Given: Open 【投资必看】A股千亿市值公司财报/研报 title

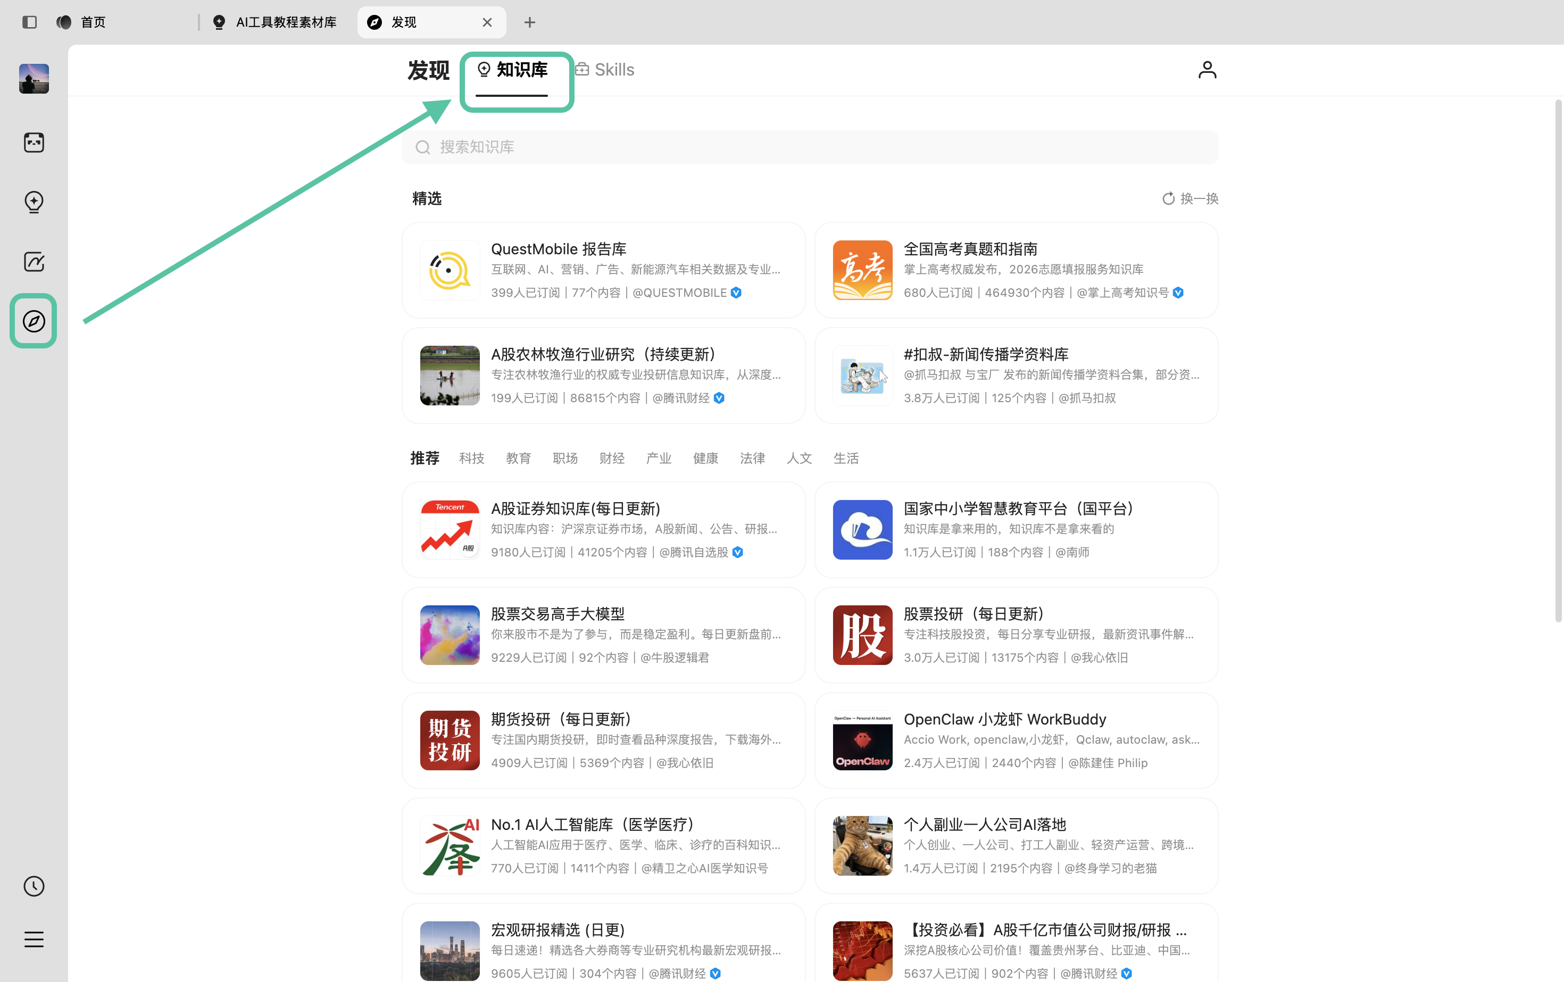Looking at the screenshot, I should [1046, 930].
